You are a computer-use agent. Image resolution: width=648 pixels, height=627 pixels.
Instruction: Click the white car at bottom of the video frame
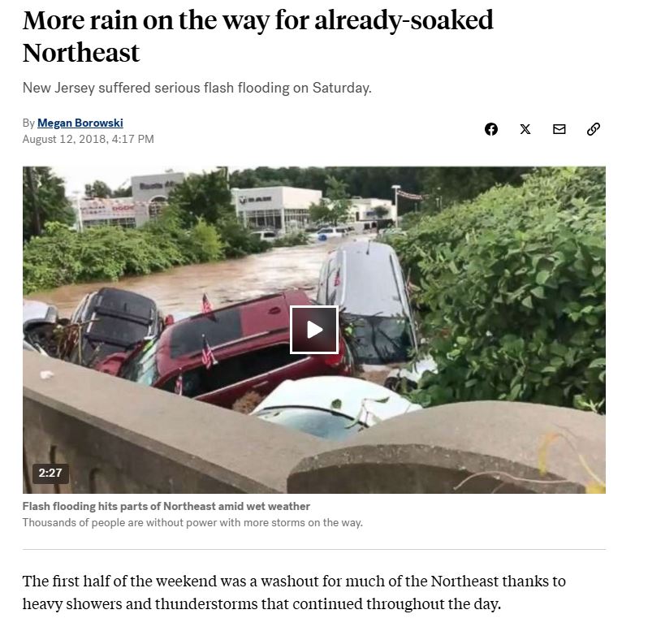335,405
